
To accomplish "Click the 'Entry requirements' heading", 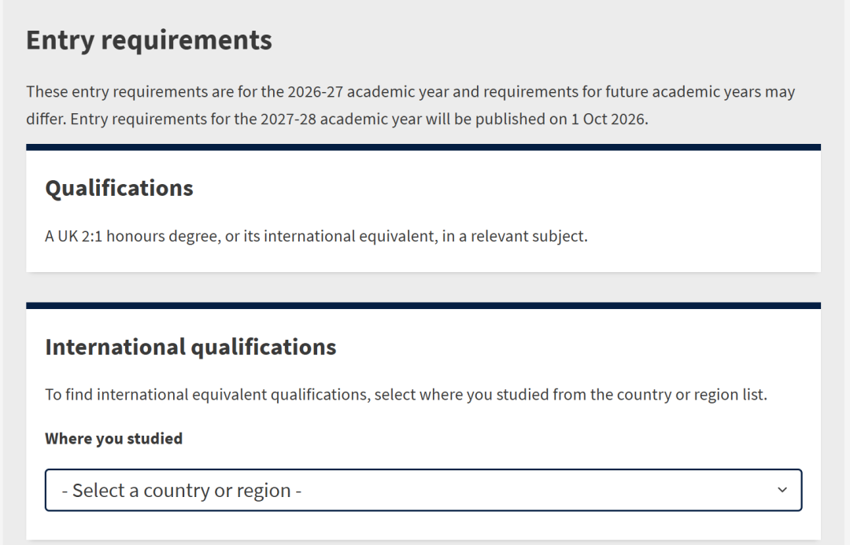I will (x=149, y=40).
